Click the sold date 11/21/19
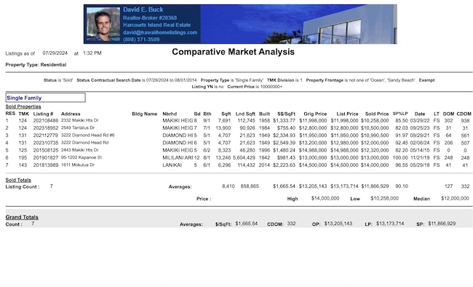This screenshot has width=473, height=287. (x=420, y=157)
